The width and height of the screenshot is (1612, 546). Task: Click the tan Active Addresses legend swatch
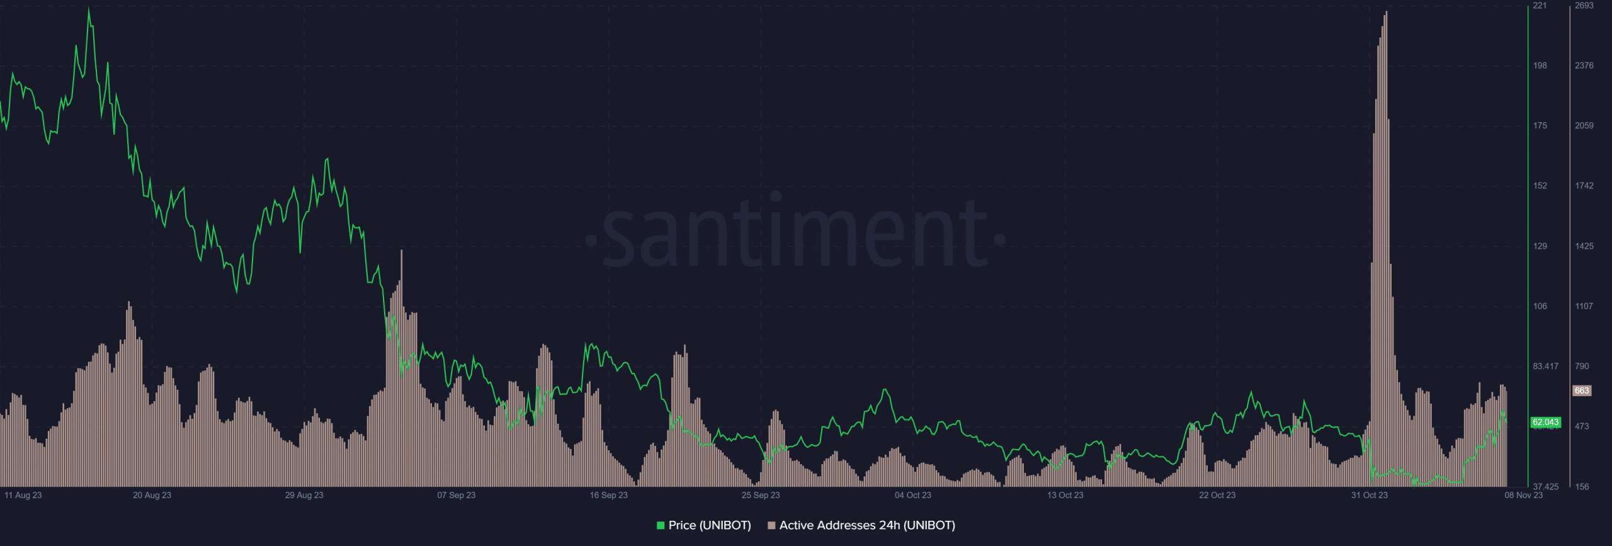pos(771,525)
